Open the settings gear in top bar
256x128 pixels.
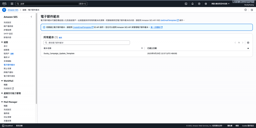[x=206, y=4]
